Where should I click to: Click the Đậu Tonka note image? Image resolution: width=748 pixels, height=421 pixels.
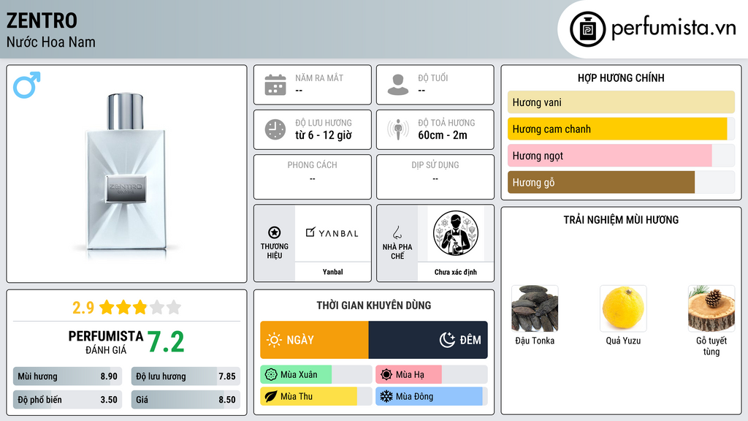coord(535,309)
